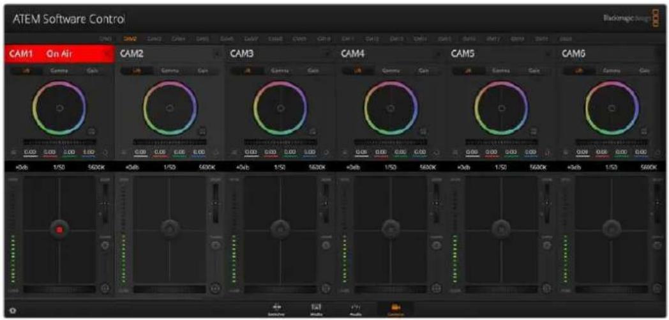Select Gamma mode for CAM3
Viewport: 669px width, 320px height.
click(280, 71)
